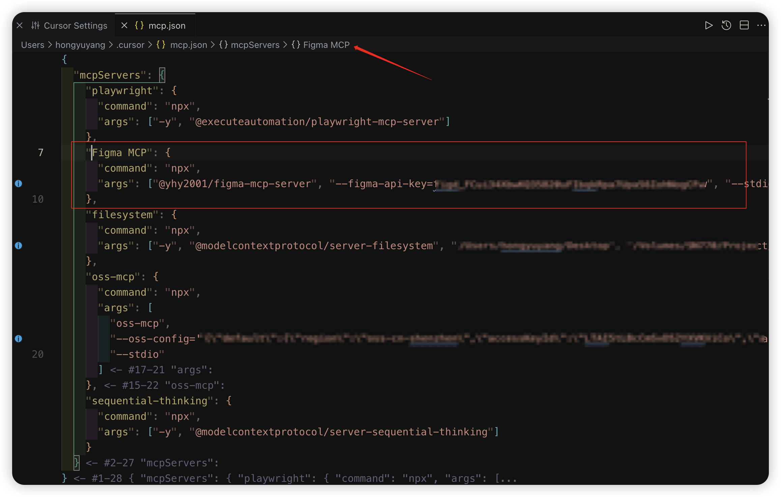This screenshot has height=497, width=781.
Task: Click the "sequential-thinking" key text
Action: click(149, 401)
